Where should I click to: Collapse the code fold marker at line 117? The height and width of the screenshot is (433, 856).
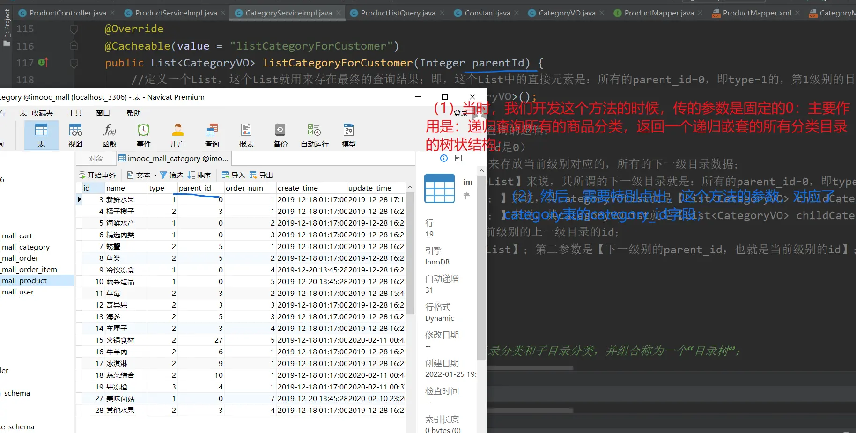tap(74, 63)
